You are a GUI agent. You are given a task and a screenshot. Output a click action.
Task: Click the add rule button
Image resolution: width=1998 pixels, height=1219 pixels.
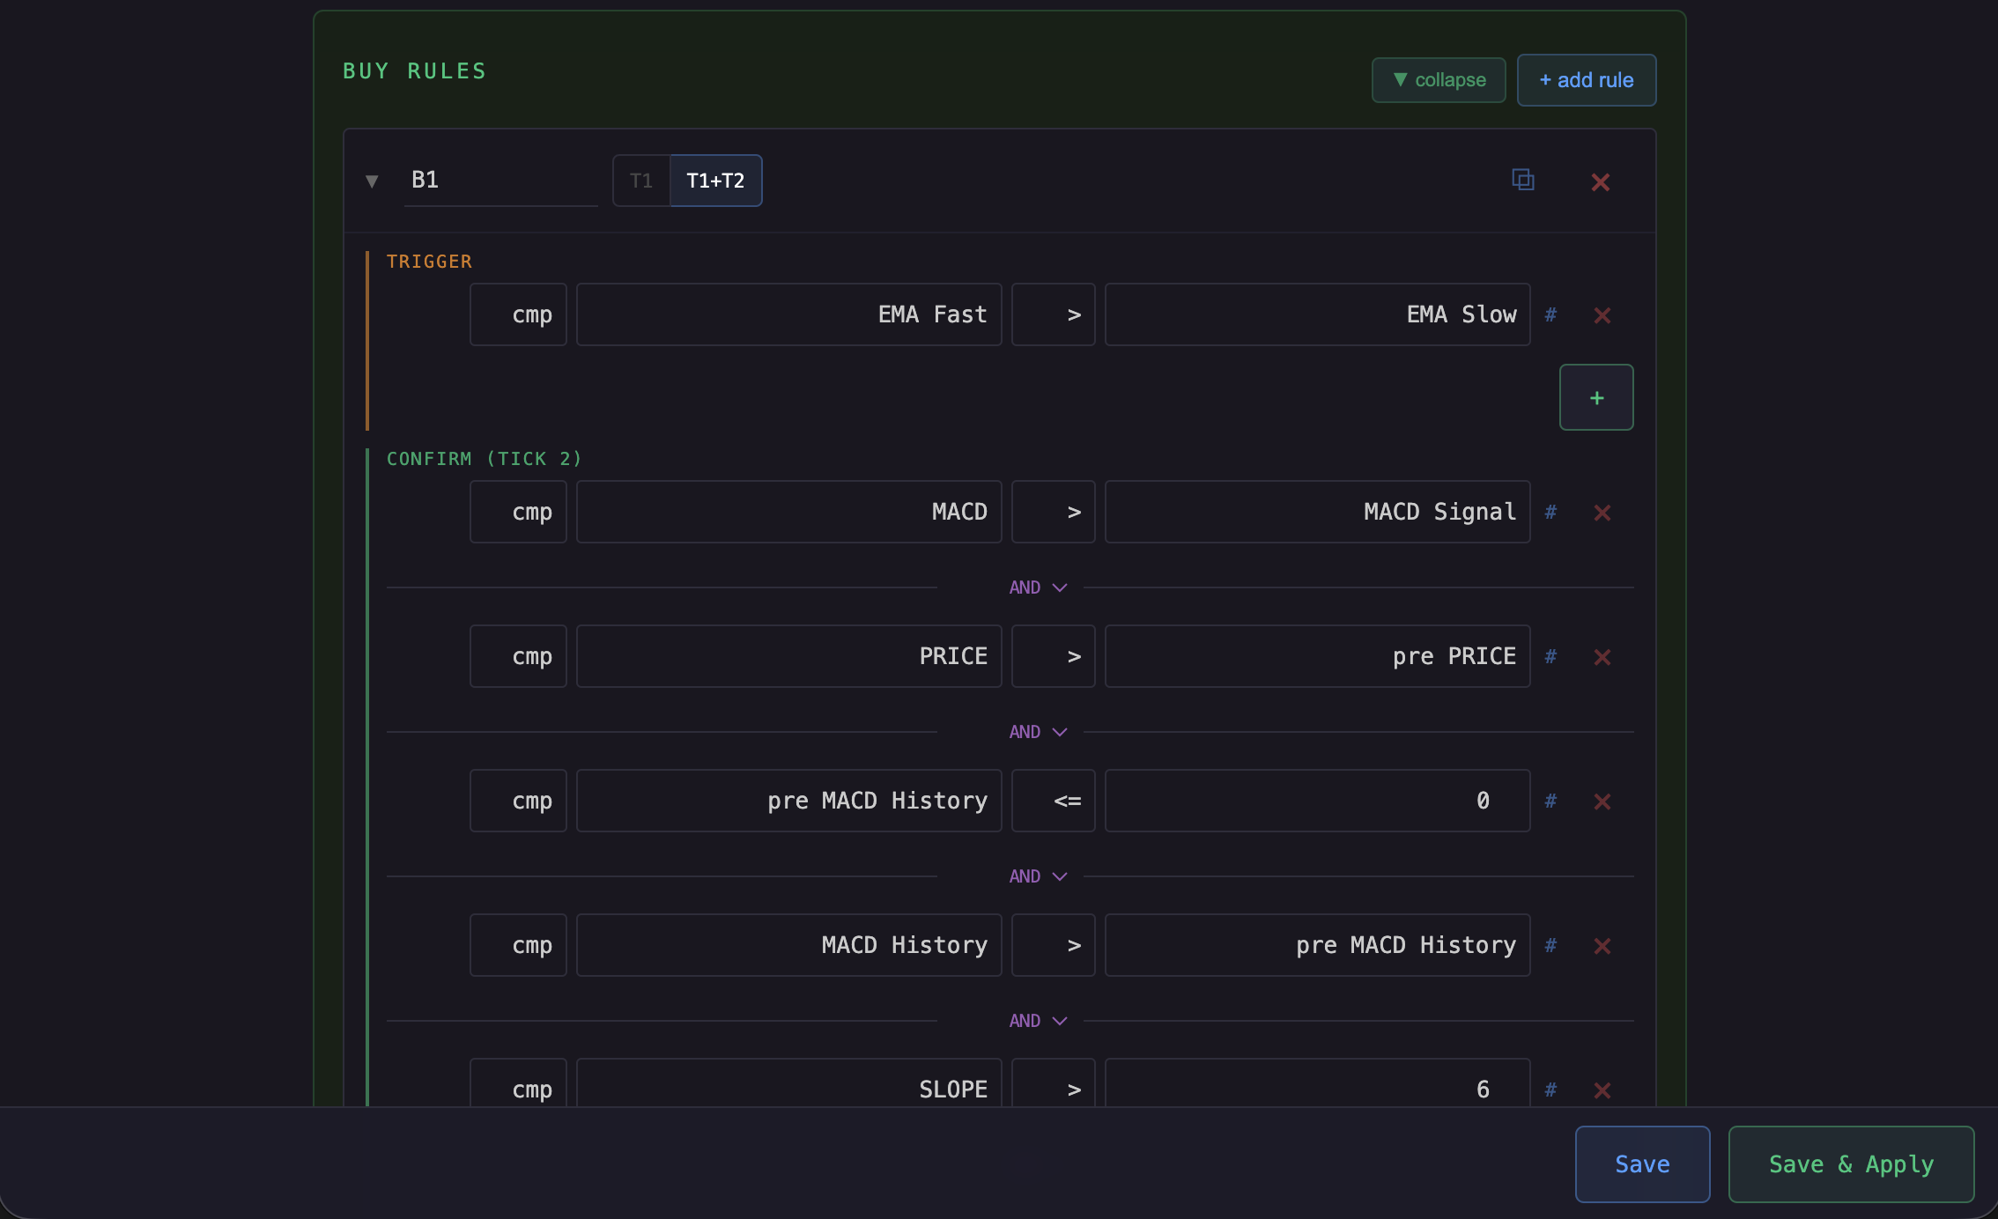[x=1587, y=80]
